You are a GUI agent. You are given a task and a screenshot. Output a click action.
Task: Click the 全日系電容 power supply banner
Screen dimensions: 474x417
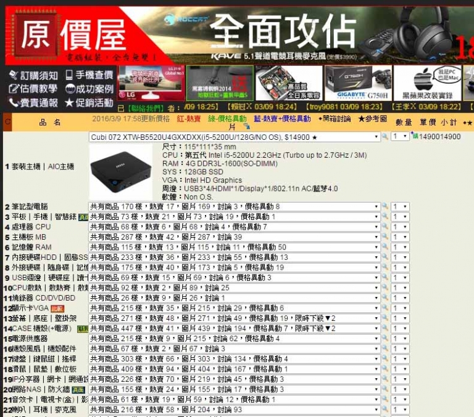click(x=289, y=83)
